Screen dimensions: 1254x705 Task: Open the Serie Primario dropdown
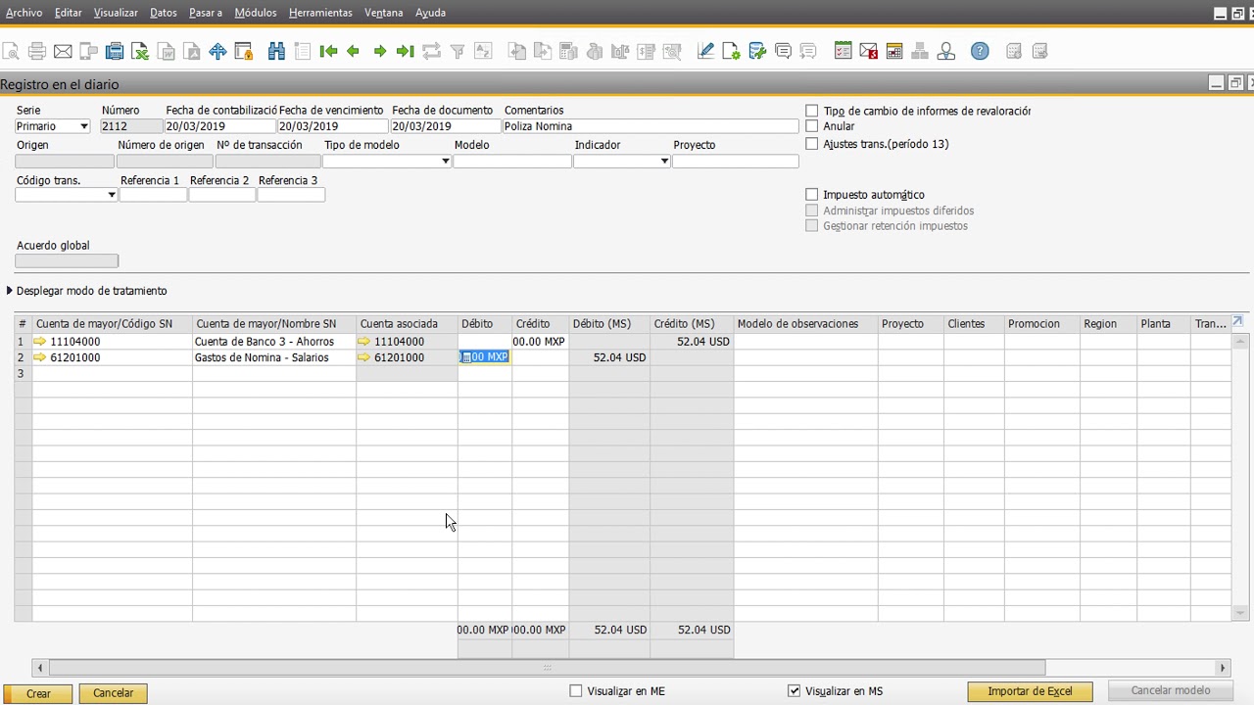coord(84,126)
